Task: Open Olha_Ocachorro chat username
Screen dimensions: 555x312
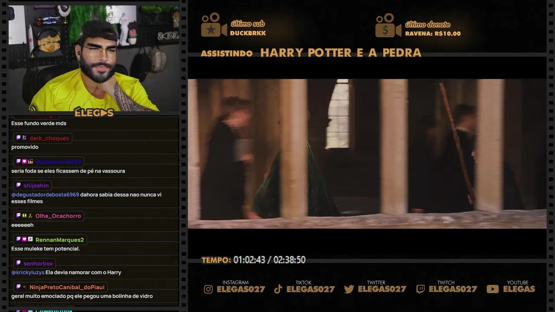Action: pos(58,216)
